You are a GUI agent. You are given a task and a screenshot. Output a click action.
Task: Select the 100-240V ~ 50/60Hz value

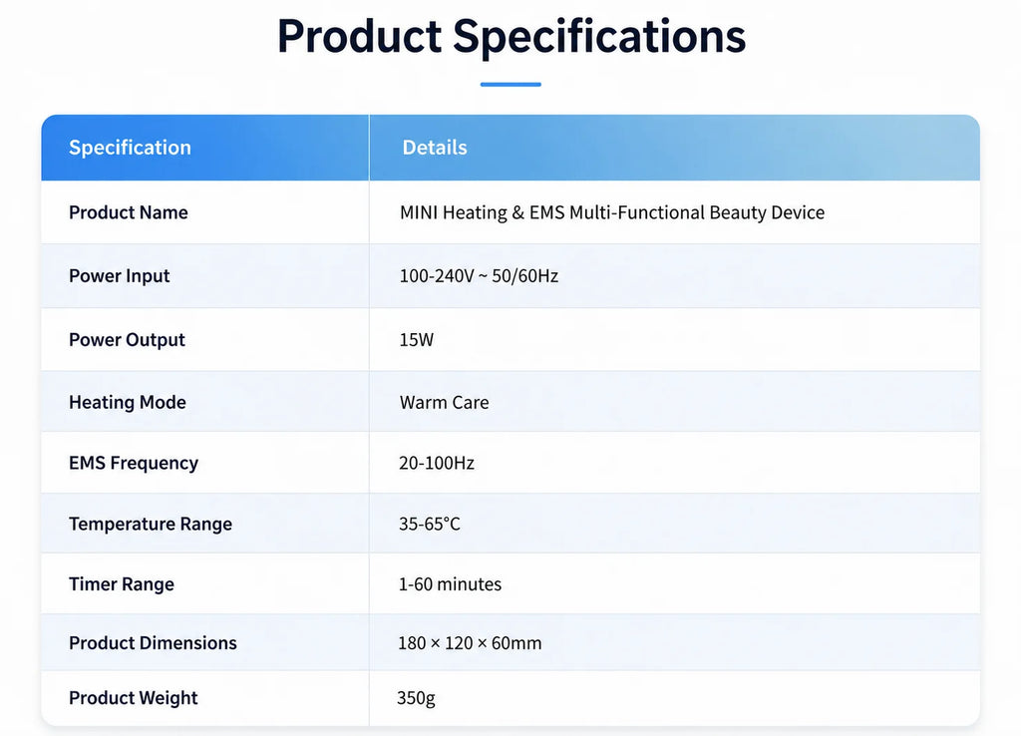pos(479,276)
